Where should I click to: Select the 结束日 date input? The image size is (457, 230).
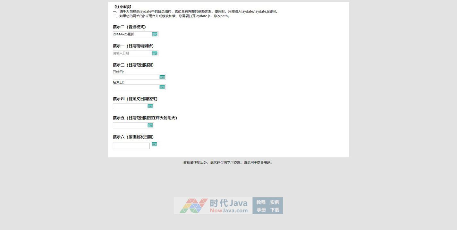[136, 87]
